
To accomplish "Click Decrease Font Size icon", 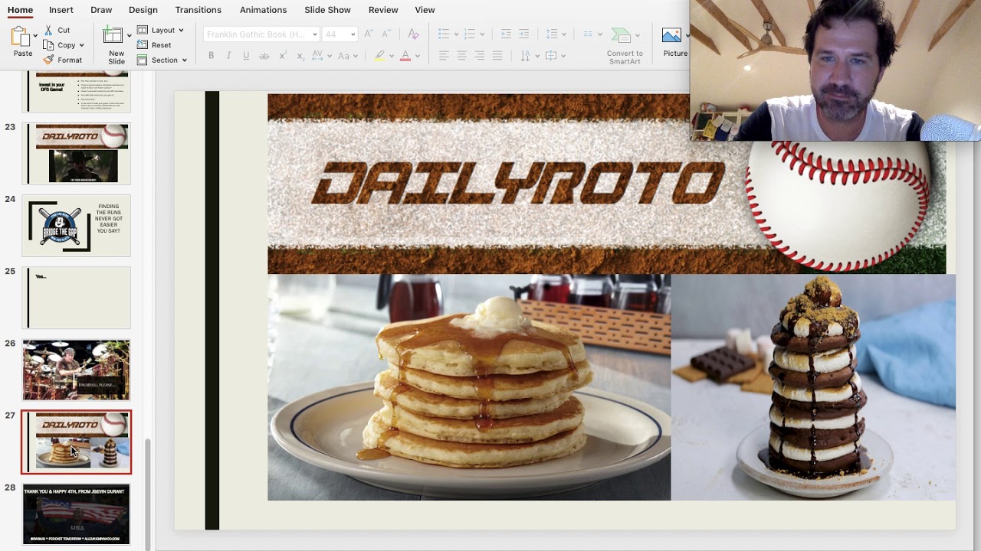I will (x=386, y=34).
